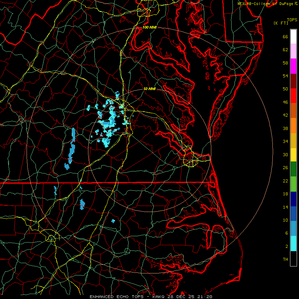Click the small blue echo south of state line
Screen dimensions: 299x299
[x=82, y=204]
